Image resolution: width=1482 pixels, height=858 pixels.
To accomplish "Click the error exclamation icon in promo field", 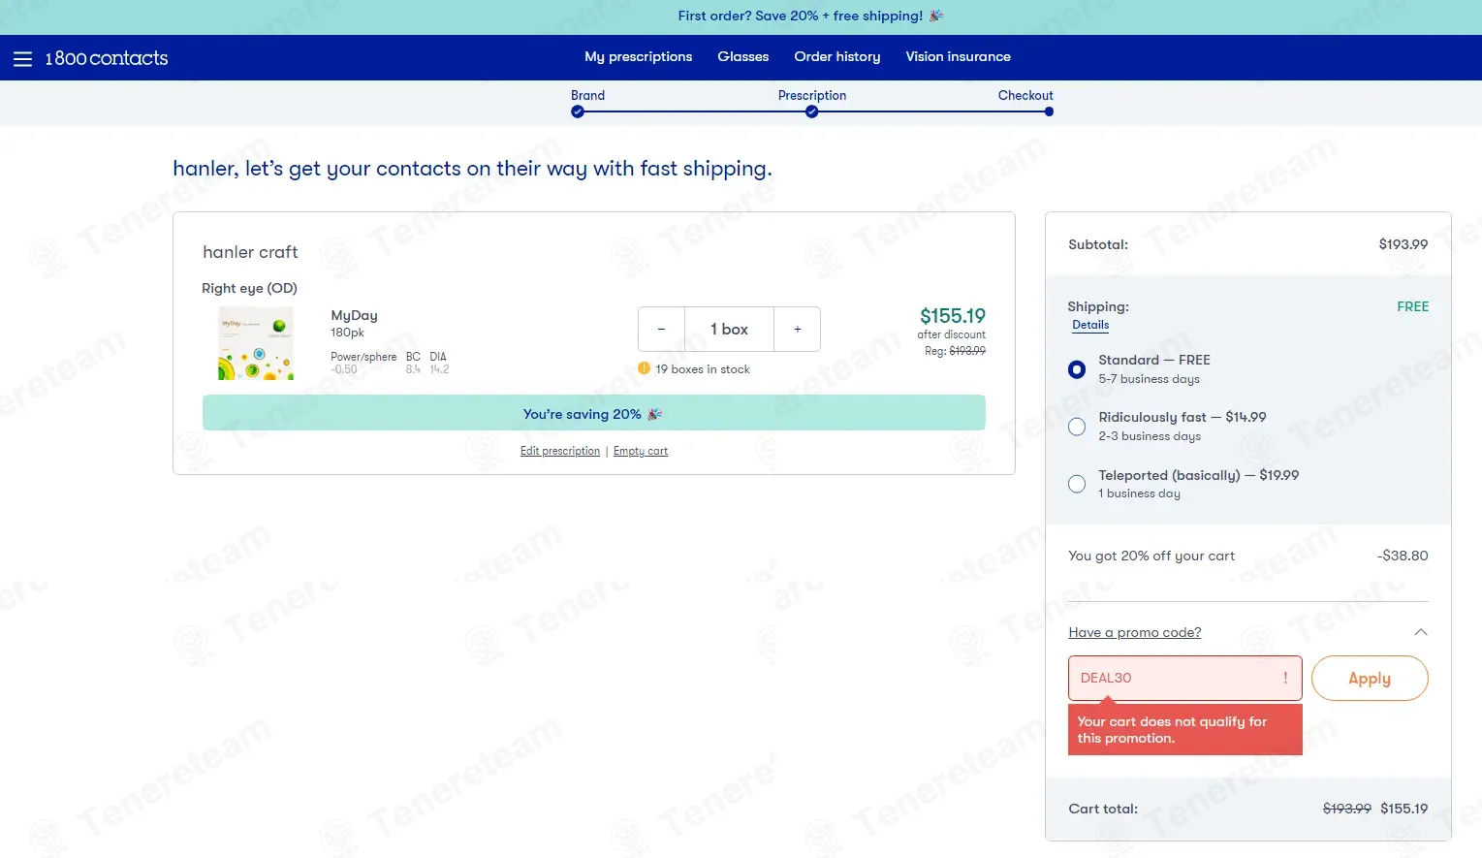I will pos(1285,678).
